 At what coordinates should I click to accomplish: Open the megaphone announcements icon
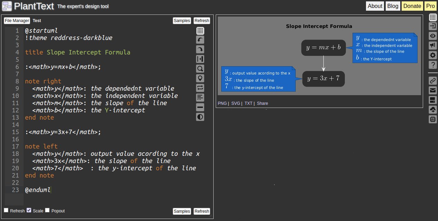[432, 45]
